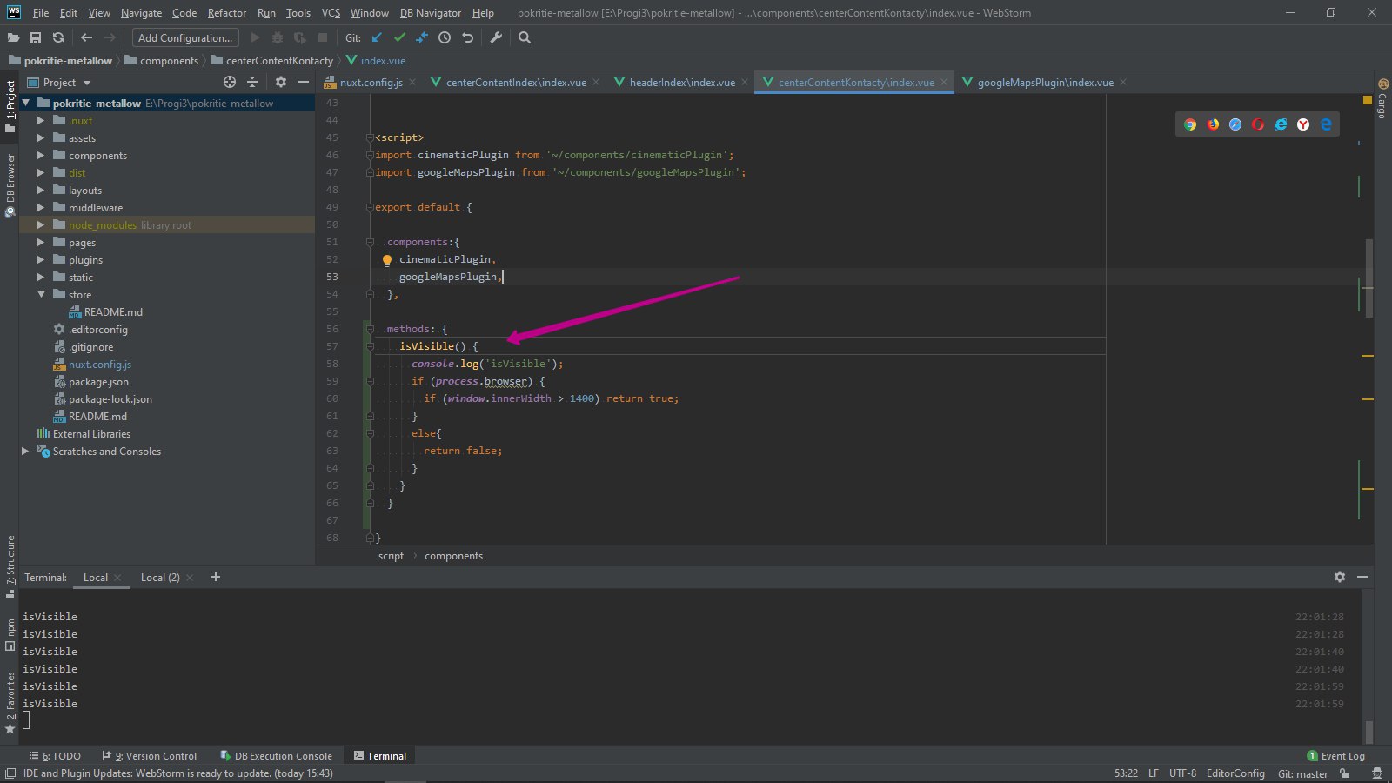Switch to nuxt.config.js editor tab

(x=365, y=83)
